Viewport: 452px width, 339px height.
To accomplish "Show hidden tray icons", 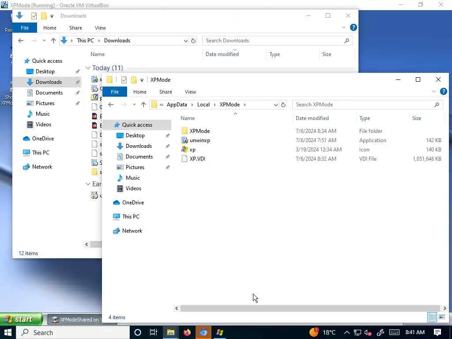I will (347, 333).
